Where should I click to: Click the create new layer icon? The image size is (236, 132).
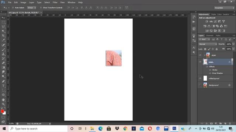point(225,124)
